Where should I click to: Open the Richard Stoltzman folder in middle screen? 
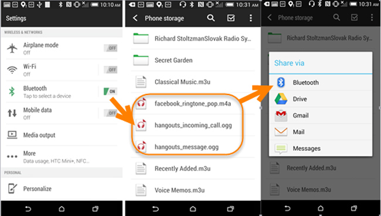tap(193, 38)
